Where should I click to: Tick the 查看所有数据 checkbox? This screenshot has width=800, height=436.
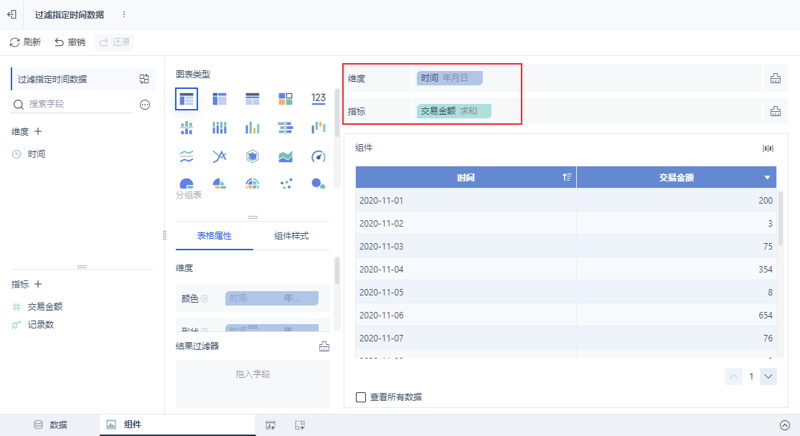click(x=361, y=397)
